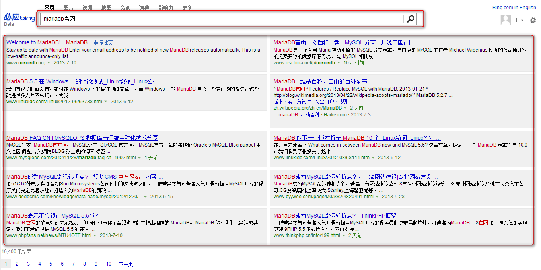Click the 第三方软件 sublink

pos(299,102)
